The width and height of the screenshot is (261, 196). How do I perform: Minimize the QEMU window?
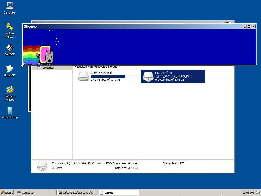click(x=245, y=27)
